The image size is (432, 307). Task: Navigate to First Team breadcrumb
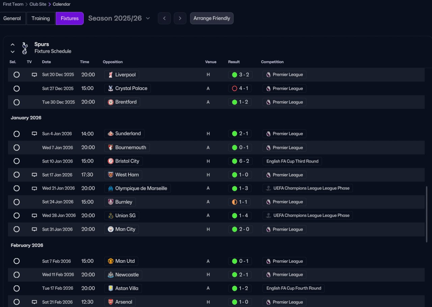pyautogui.click(x=13, y=4)
